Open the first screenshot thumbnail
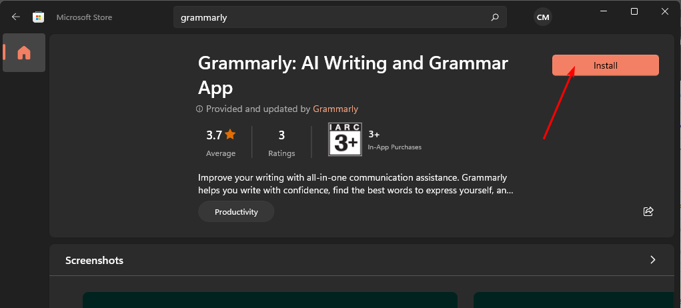 coord(269,300)
